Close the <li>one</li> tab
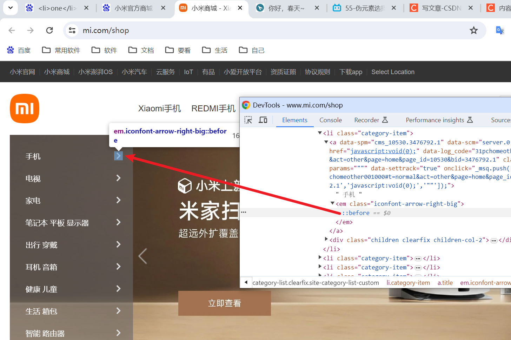Image resolution: width=511 pixels, height=340 pixels. point(86,8)
